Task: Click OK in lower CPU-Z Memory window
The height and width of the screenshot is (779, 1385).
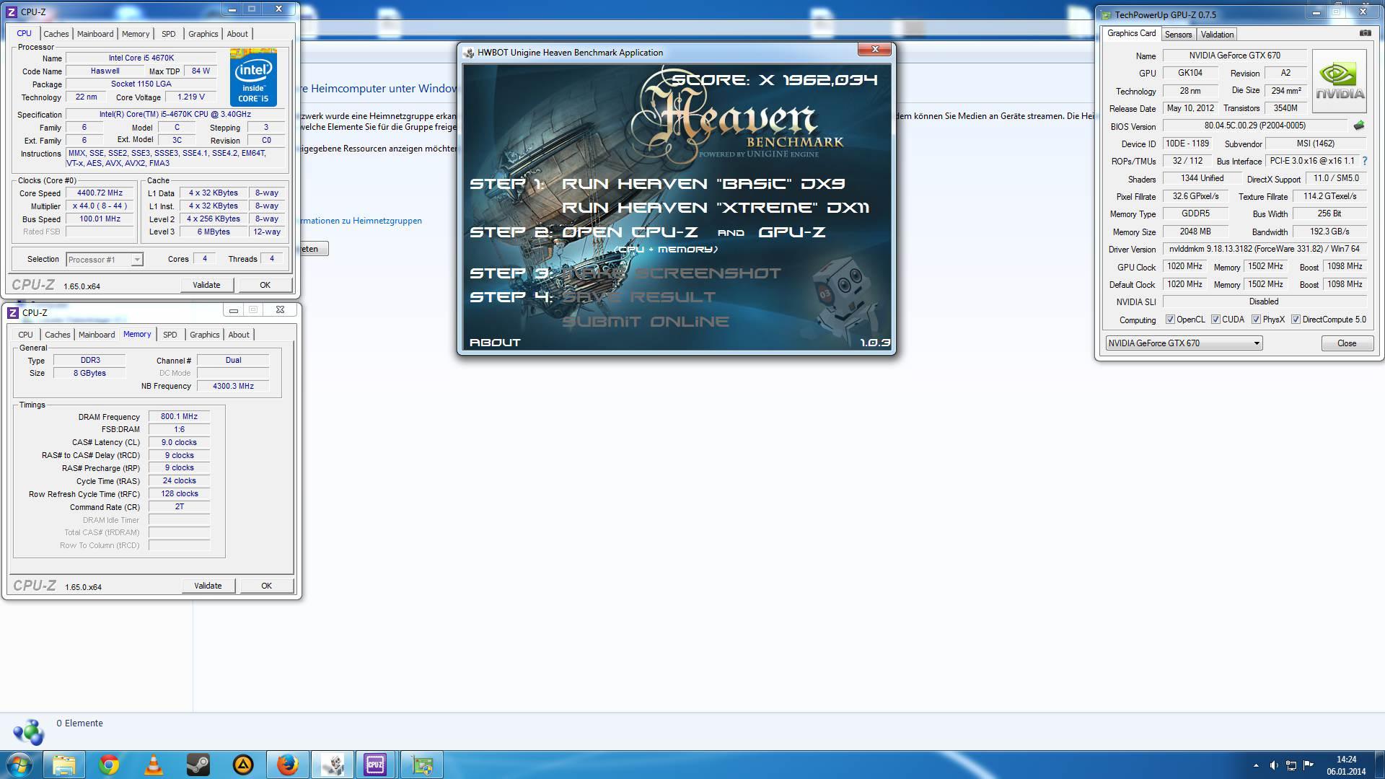Action: pos(266,586)
